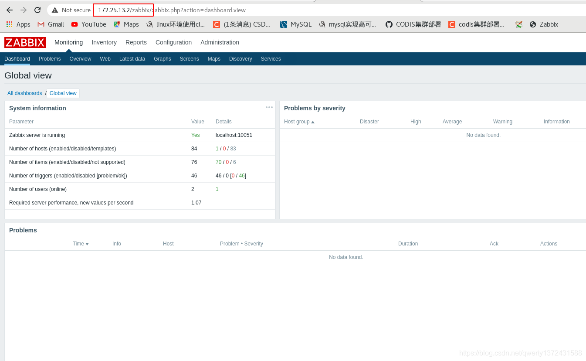Click 'Required server performance' row text
Screen dimensions: 586x361
(x=71, y=203)
